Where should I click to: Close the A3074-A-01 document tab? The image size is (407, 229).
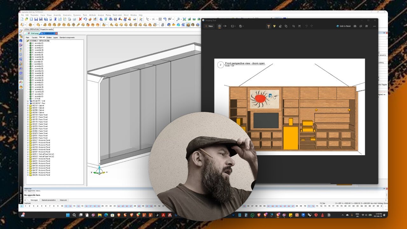click(56, 33)
